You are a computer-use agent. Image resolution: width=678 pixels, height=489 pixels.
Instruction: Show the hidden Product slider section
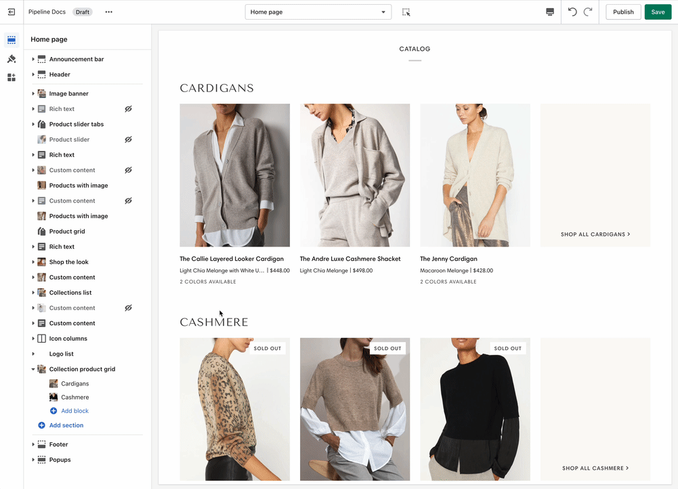pos(128,140)
